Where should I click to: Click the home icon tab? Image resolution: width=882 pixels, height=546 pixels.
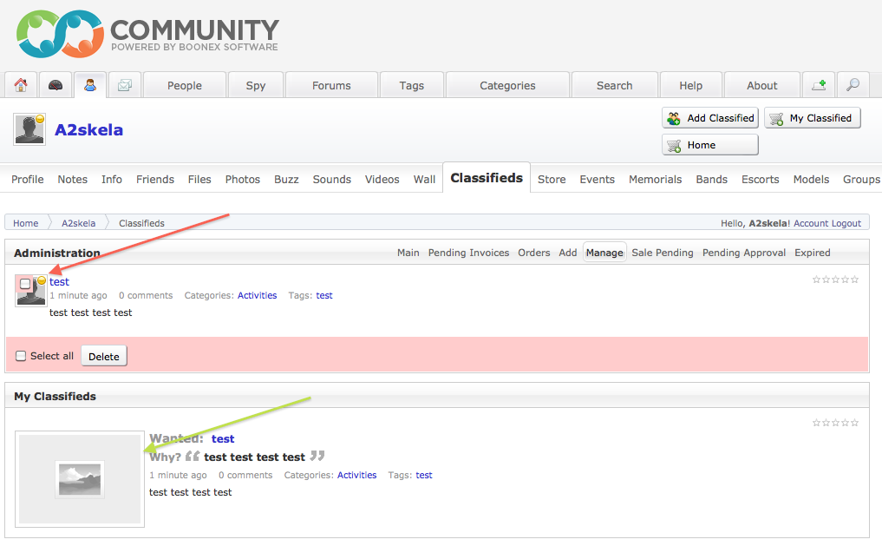[21, 85]
